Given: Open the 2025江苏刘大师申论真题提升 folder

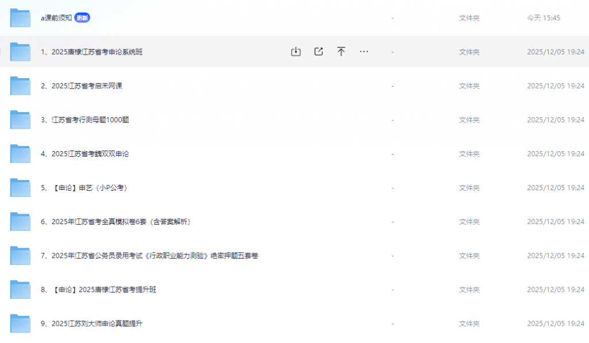Looking at the screenshot, I should pos(88,323).
